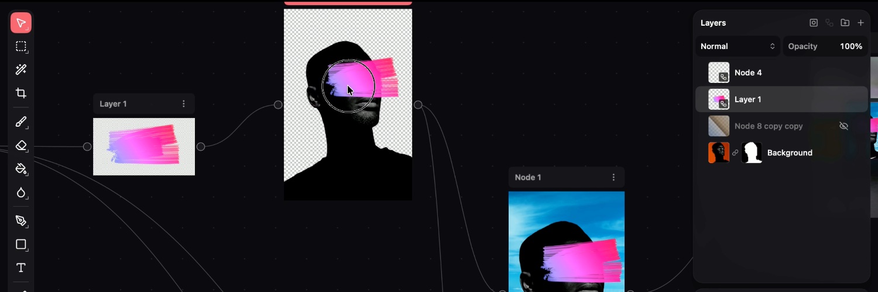Select the Paint Bucket fill tool
This screenshot has width=878, height=292.
click(x=21, y=169)
